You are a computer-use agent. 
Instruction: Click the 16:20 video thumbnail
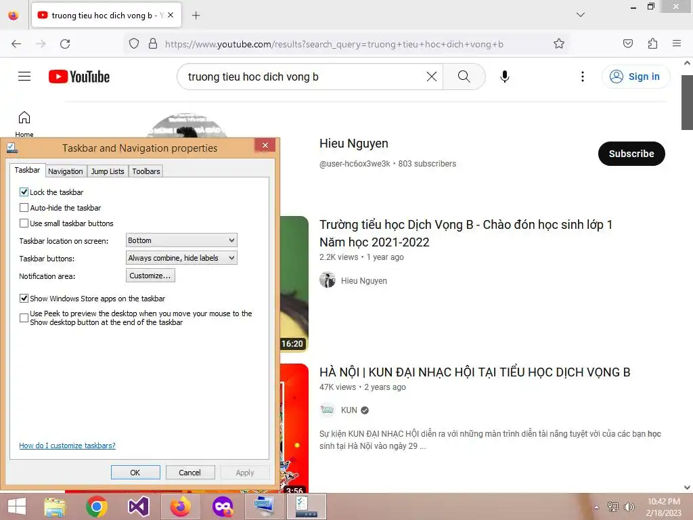click(x=294, y=284)
